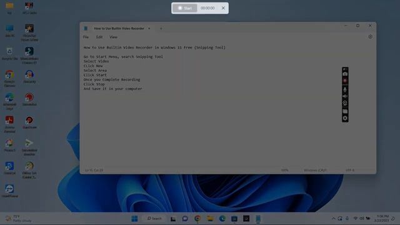Show hidden system tray icons
The height and width of the screenshot is (225, 400).
333,219
